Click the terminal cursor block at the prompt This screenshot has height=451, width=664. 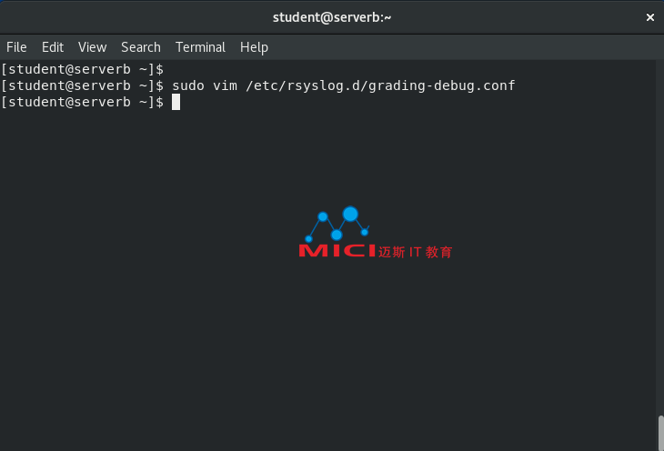click(x=176, y=102)
